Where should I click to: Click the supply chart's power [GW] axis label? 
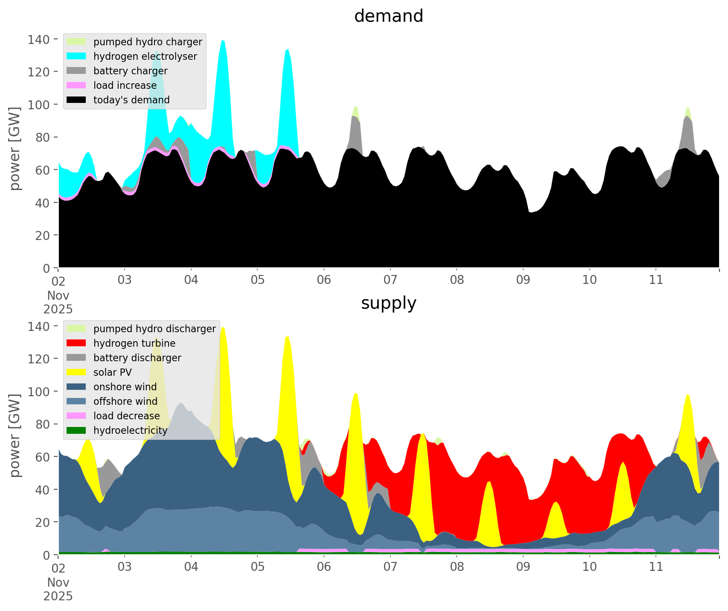15,436
